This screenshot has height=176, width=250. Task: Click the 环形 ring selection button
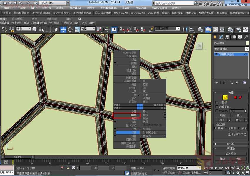pyautogui.click(x=221, y=120)
